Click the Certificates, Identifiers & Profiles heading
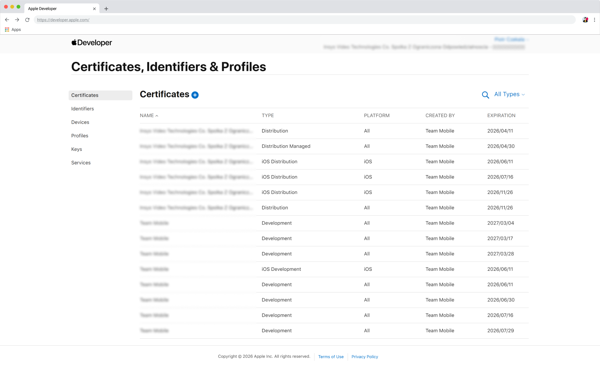This screenshot has width=600, height=372. (169, 67)
